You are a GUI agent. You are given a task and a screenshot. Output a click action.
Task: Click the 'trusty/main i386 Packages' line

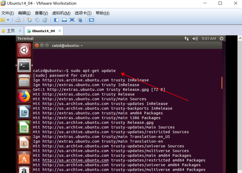pos(96,118)
